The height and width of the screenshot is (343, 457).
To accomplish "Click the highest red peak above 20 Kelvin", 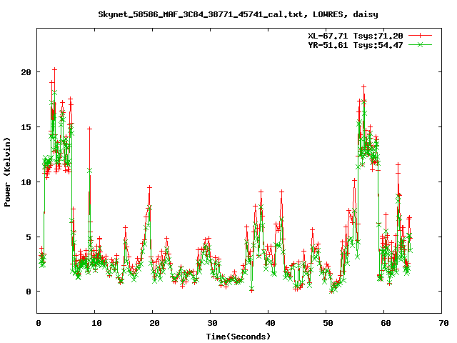I will click(54, 69).
